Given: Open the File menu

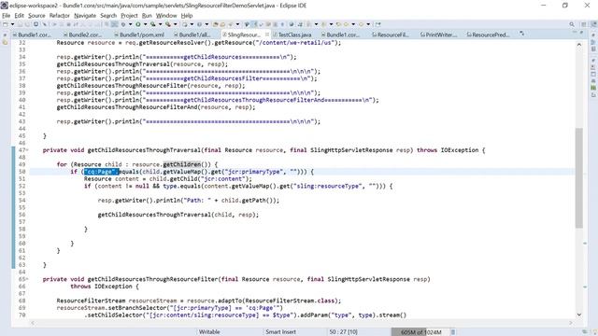Looking at the screenshot, I should point(7,16).
